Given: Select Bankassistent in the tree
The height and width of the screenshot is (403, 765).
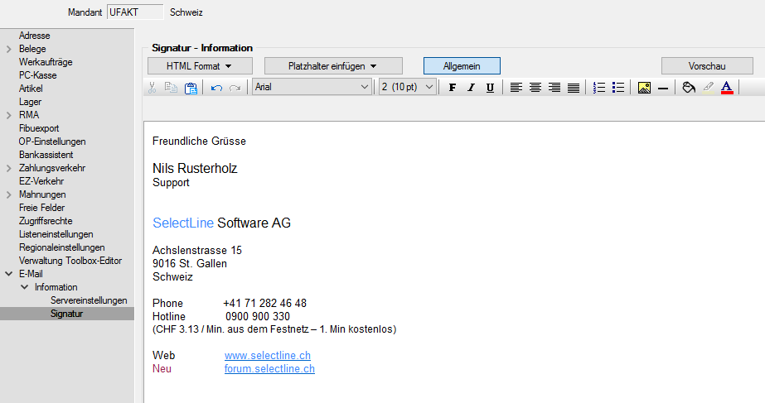Looking at the screenshot, I should tap(46, 155).
